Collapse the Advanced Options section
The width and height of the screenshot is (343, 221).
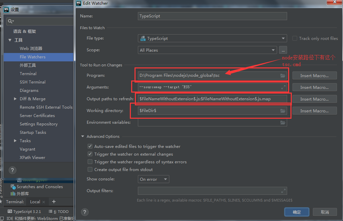click(83, 136)
